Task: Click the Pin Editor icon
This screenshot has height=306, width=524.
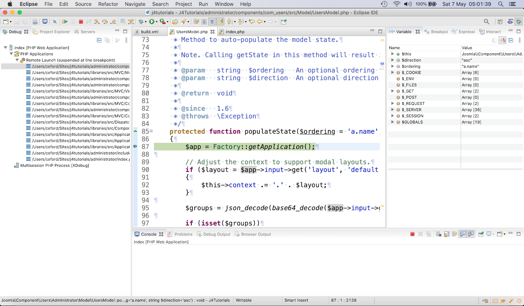Action: pos(283,22)
